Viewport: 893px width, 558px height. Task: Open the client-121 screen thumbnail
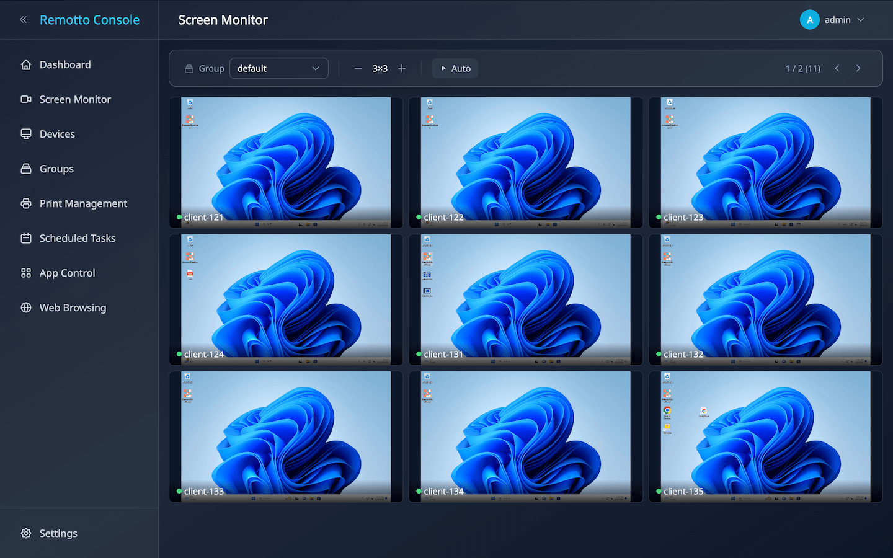point(286,162)
